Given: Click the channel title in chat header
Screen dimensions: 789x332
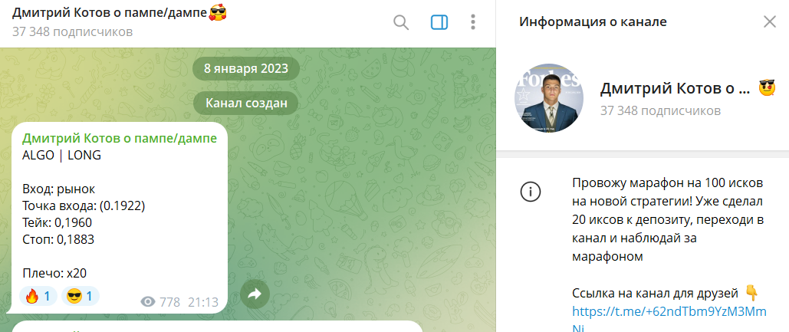Looking at the screenshot, I should [110, 13].
